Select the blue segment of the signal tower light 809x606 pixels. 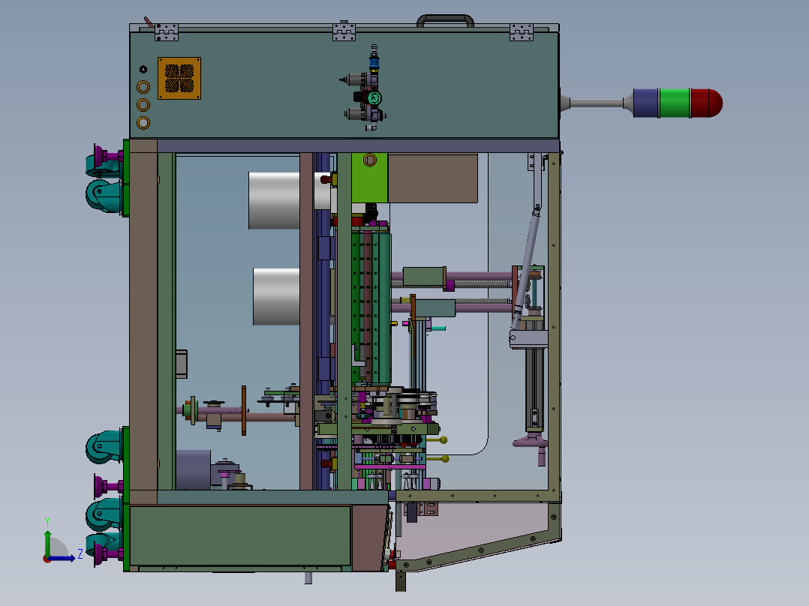tap(645, 103)
